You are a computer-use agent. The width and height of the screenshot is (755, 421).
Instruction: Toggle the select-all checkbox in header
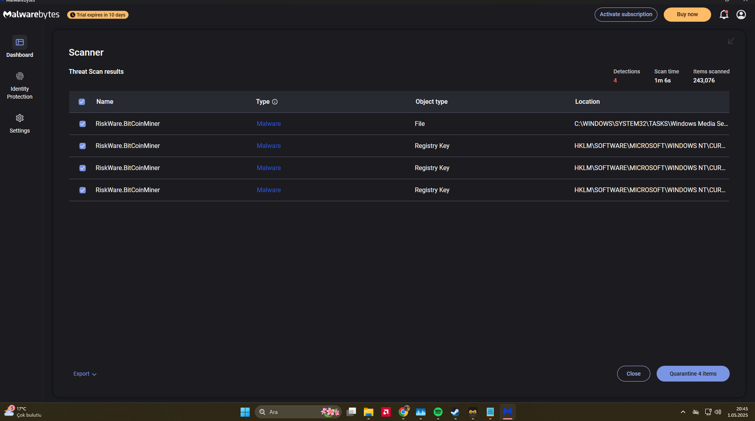tap(82, 102)
